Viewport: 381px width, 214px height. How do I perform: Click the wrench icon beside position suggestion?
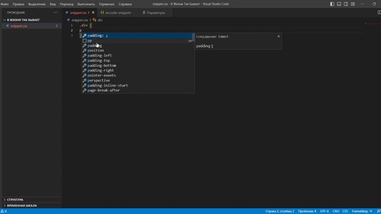point(85,51)
